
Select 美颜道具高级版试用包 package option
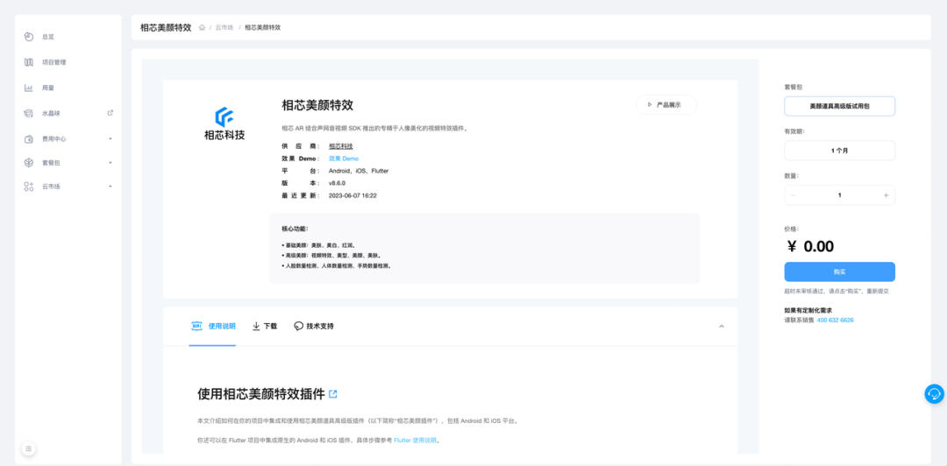coord(839,106)
